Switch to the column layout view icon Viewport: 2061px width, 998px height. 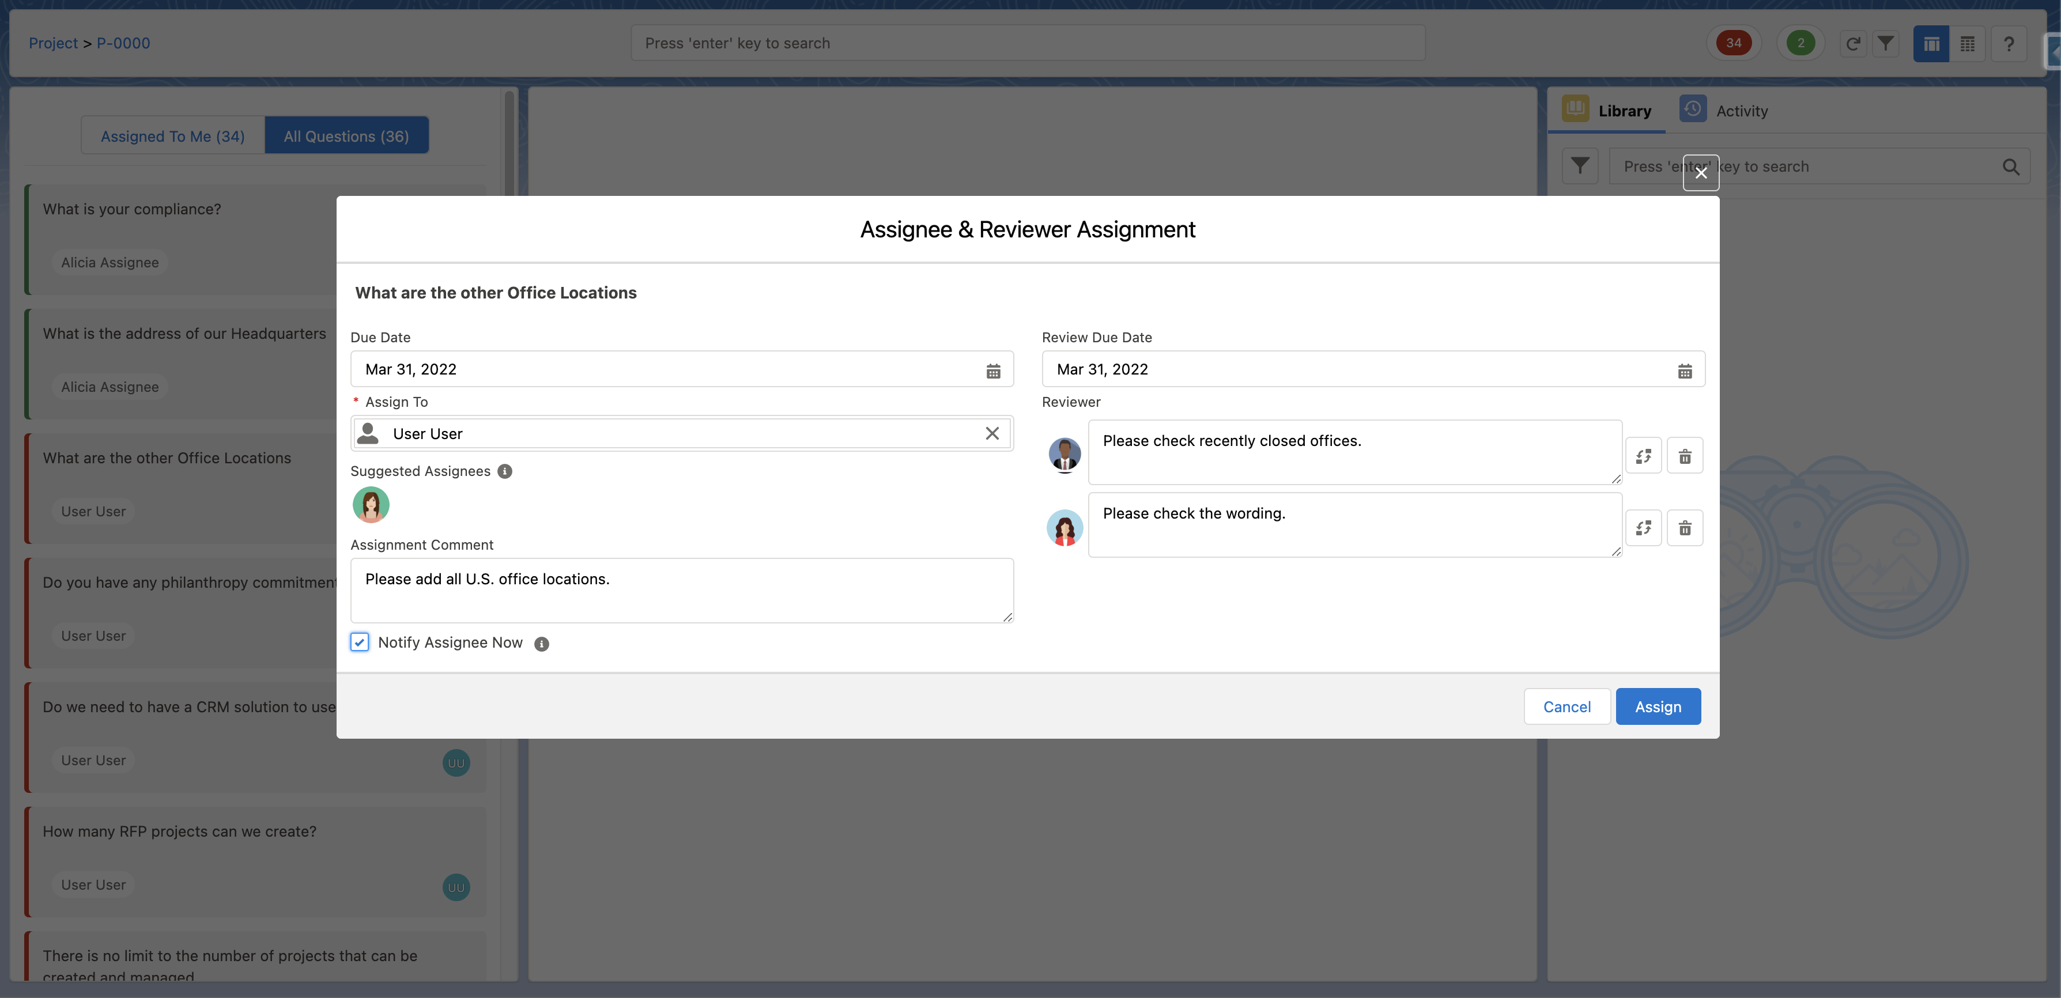tap(1931, 44)
